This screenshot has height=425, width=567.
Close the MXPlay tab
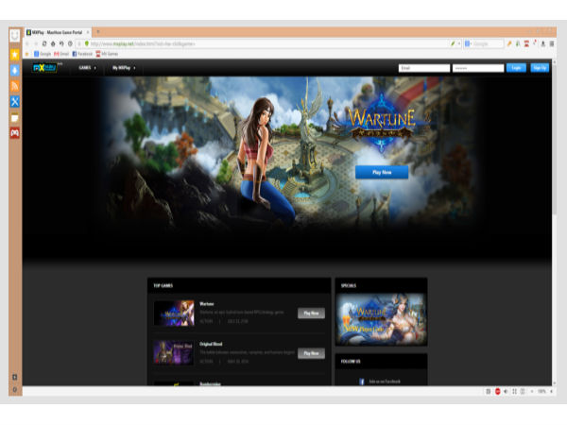point(88,32)
